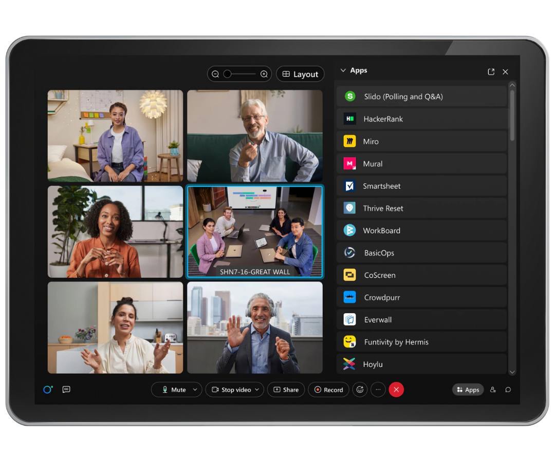Expand the video options dropdown
This screenshot has width=555, height=462.
(x=257, y=390)
